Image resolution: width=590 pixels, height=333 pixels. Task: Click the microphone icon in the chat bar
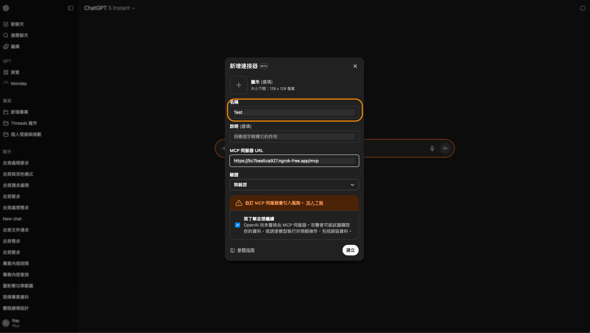pos(433,148)
